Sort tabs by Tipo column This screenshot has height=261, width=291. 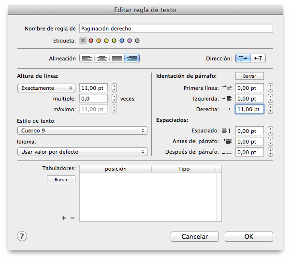coord(184,169)
